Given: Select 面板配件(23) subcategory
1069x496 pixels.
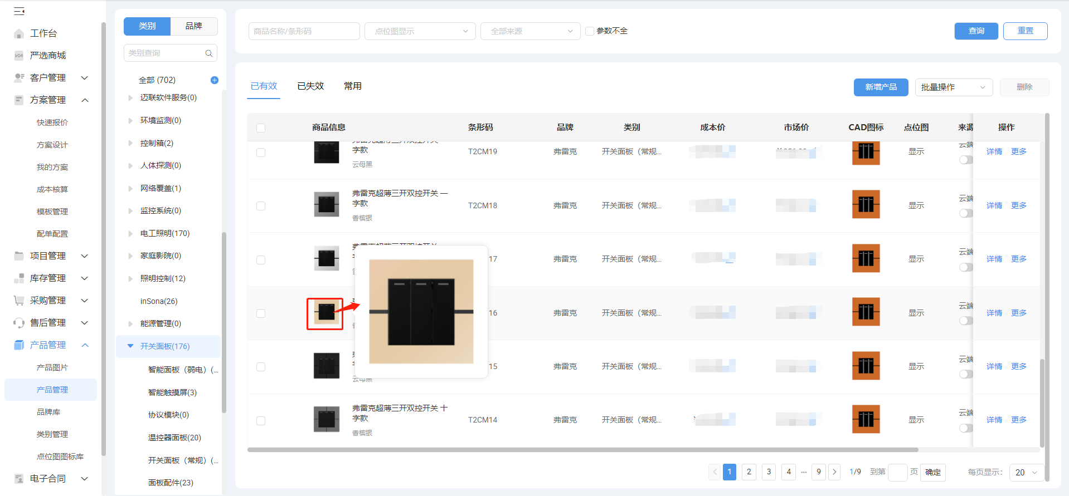Looking at the screenshot, I should point(171,483).
